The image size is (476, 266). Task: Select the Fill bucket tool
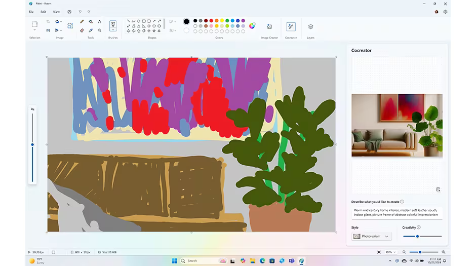(91, 22)
